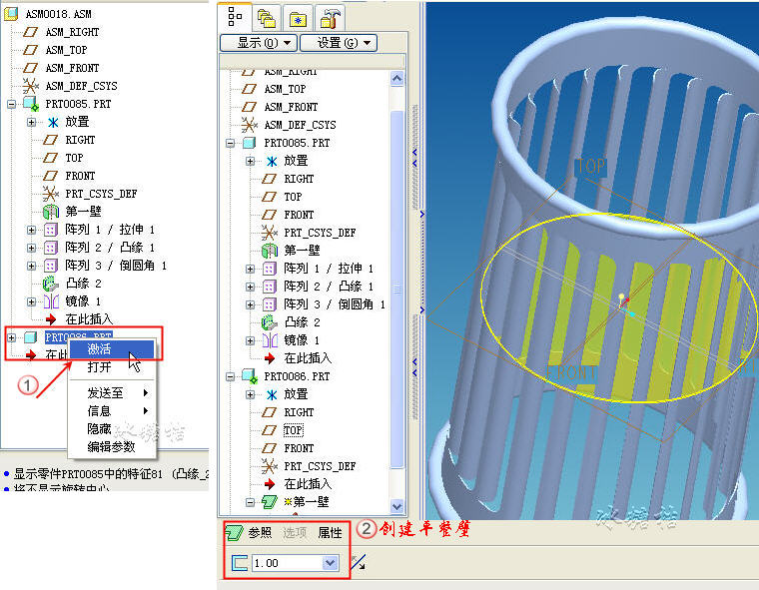Expand 阵列 1 / 拉伸 1 in left tree
This screenshot has height=590, width=759.
pyautogui.click(x=32, y=230)
